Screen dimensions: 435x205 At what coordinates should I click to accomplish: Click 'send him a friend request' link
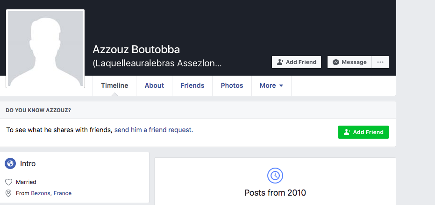pyautogui.click(x=154, y=130)
